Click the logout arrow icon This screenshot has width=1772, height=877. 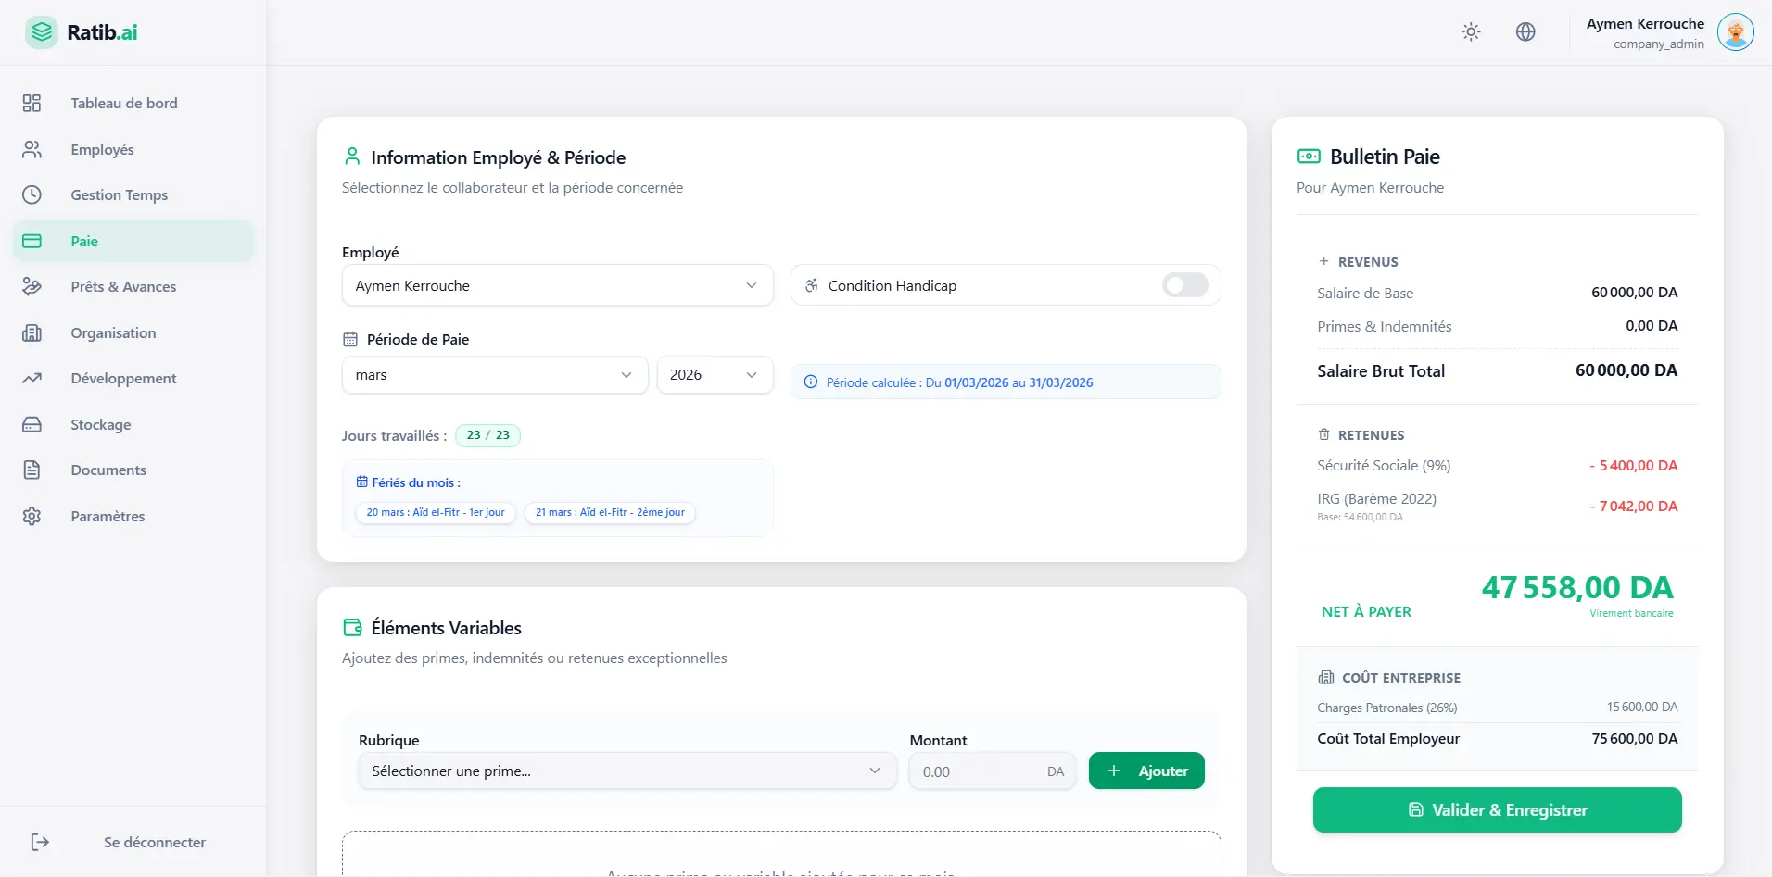pyautogui.click(x=40, y=842)
